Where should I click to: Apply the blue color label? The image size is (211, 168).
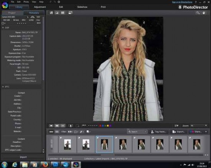coord(103,126)
